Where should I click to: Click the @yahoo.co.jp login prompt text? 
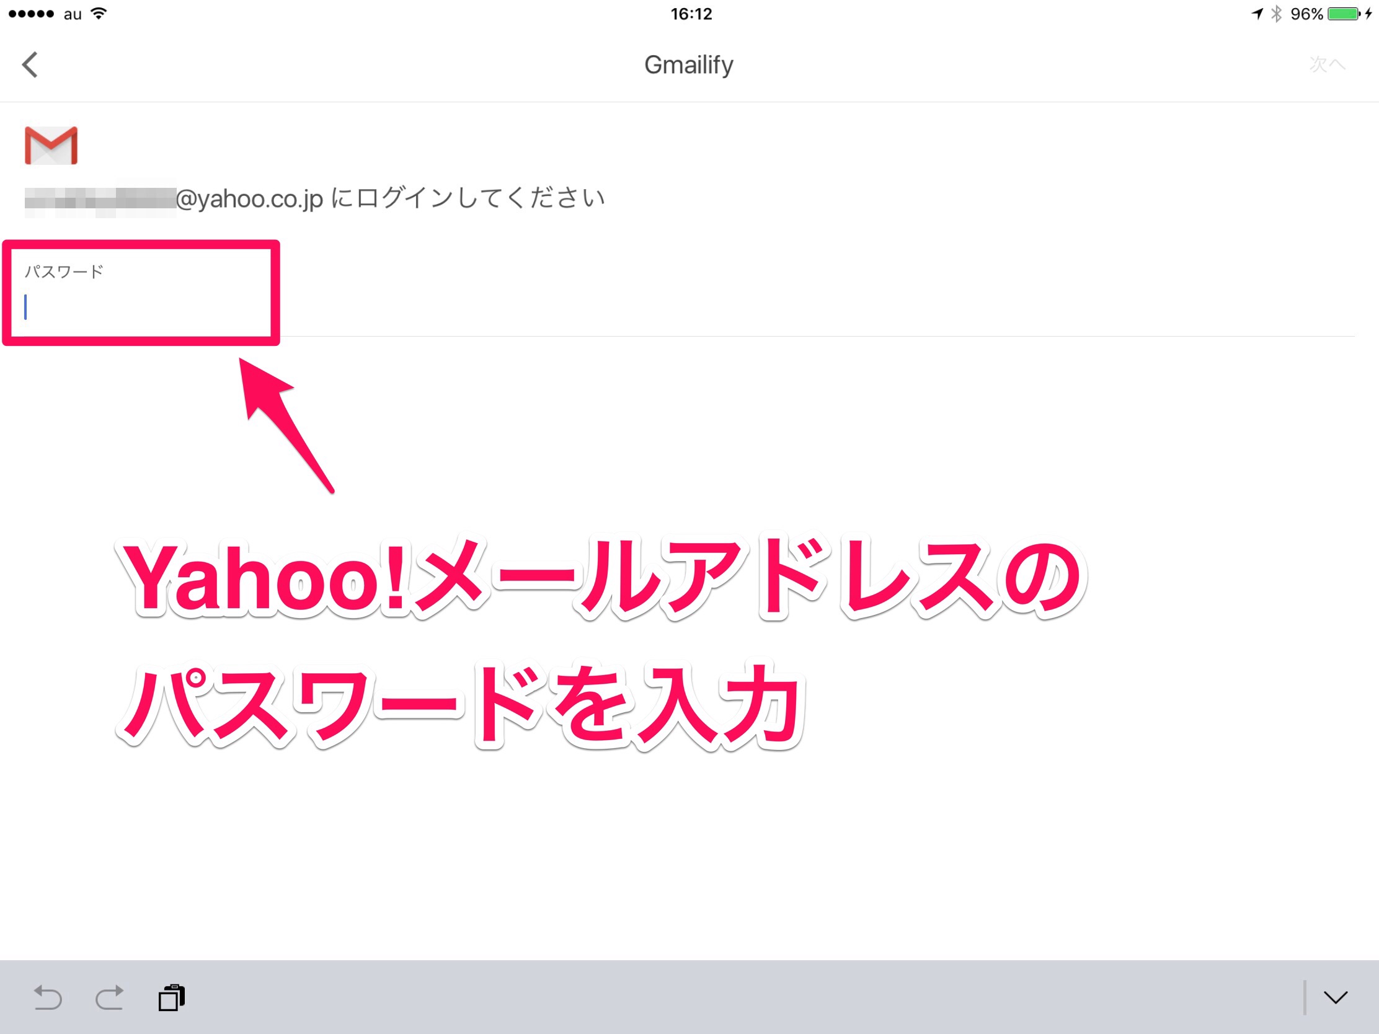click(x=389, y=199)
